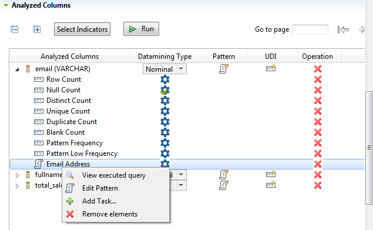The width and height of the screenshot is (373, 230).
Task: Open Pattern Frequency indicator options gear
Action: click(x=165, y=143)
